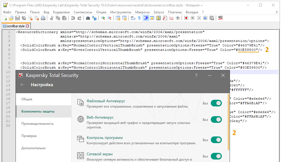Click the New file toolbar icon

point(5,18)
